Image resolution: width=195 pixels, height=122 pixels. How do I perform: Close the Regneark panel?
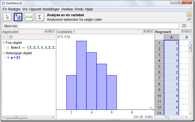190,31
